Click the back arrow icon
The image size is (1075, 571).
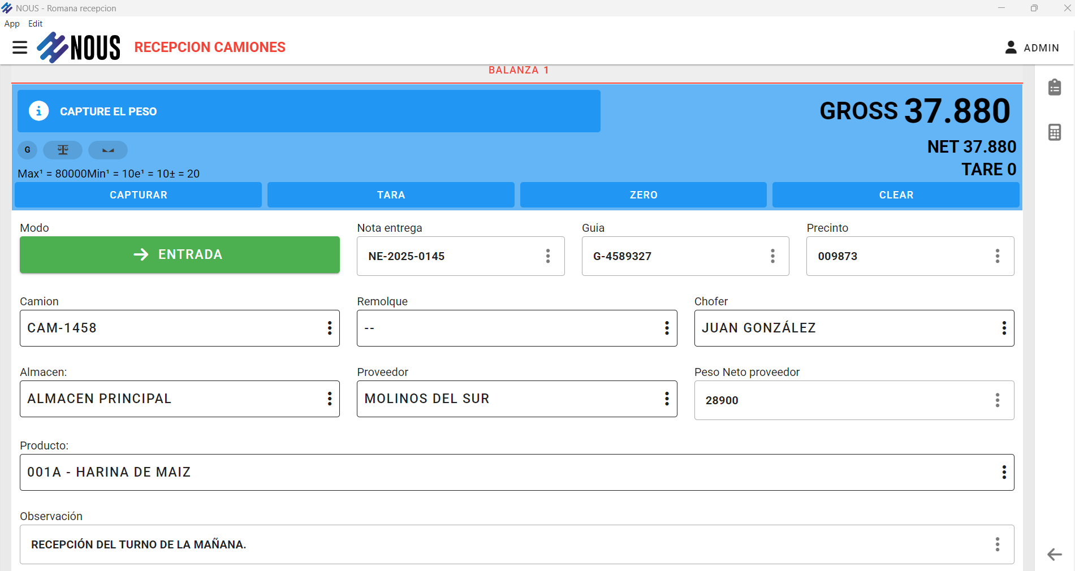tap(1054, 554)
